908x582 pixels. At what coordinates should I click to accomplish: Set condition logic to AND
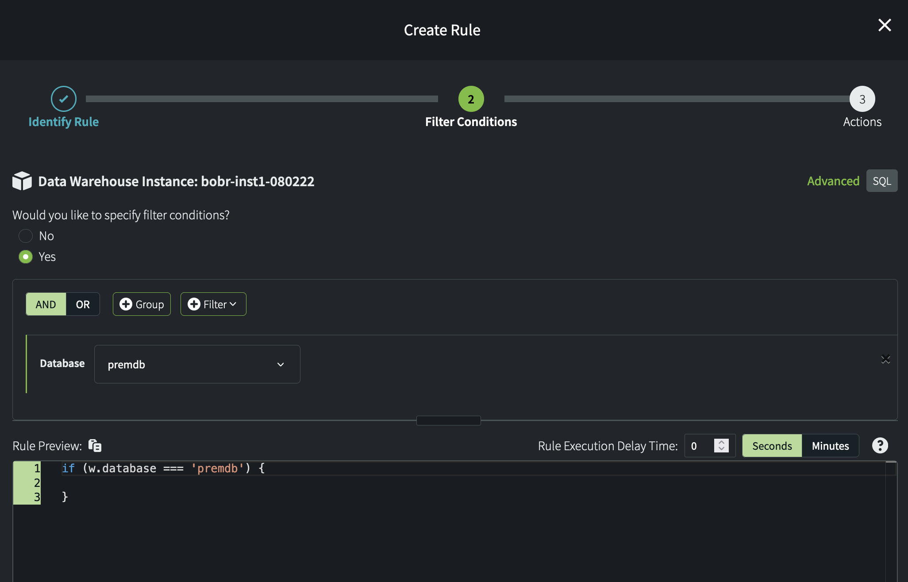(46, 304)
